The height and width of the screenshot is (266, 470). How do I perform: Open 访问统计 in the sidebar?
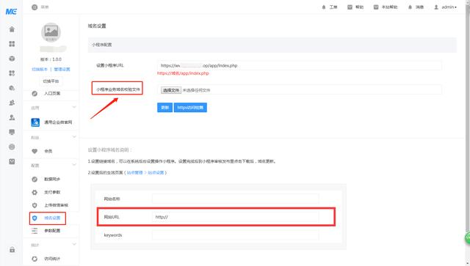(52, 259)
